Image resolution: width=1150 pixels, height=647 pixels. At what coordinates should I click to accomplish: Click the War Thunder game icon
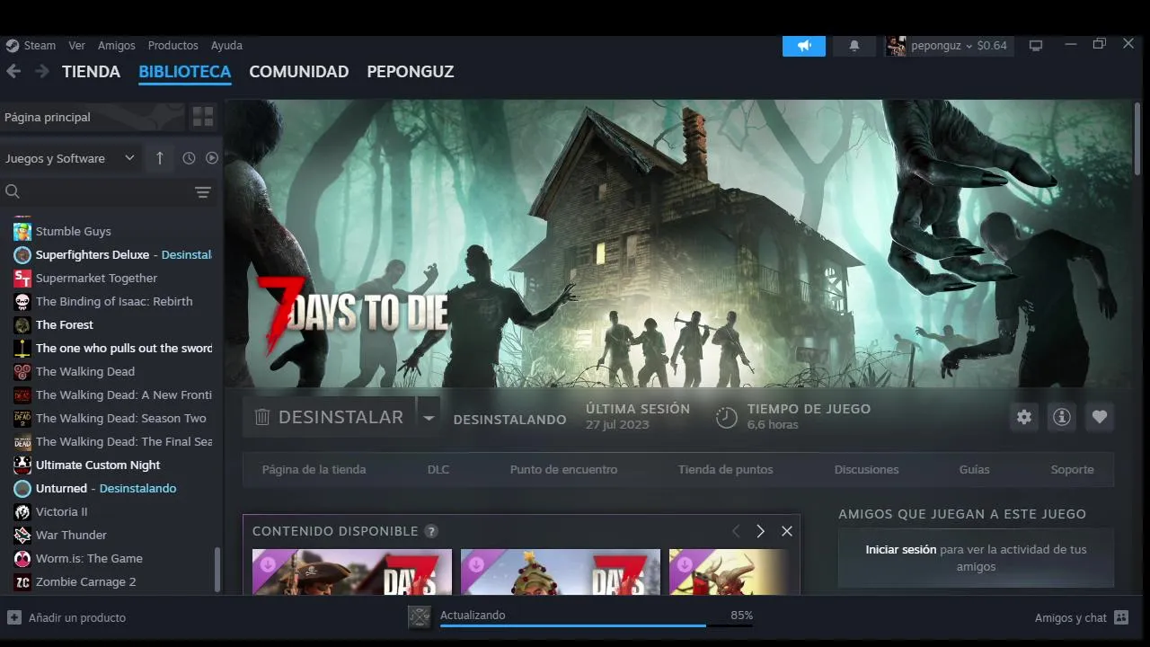tap(22, 536)
